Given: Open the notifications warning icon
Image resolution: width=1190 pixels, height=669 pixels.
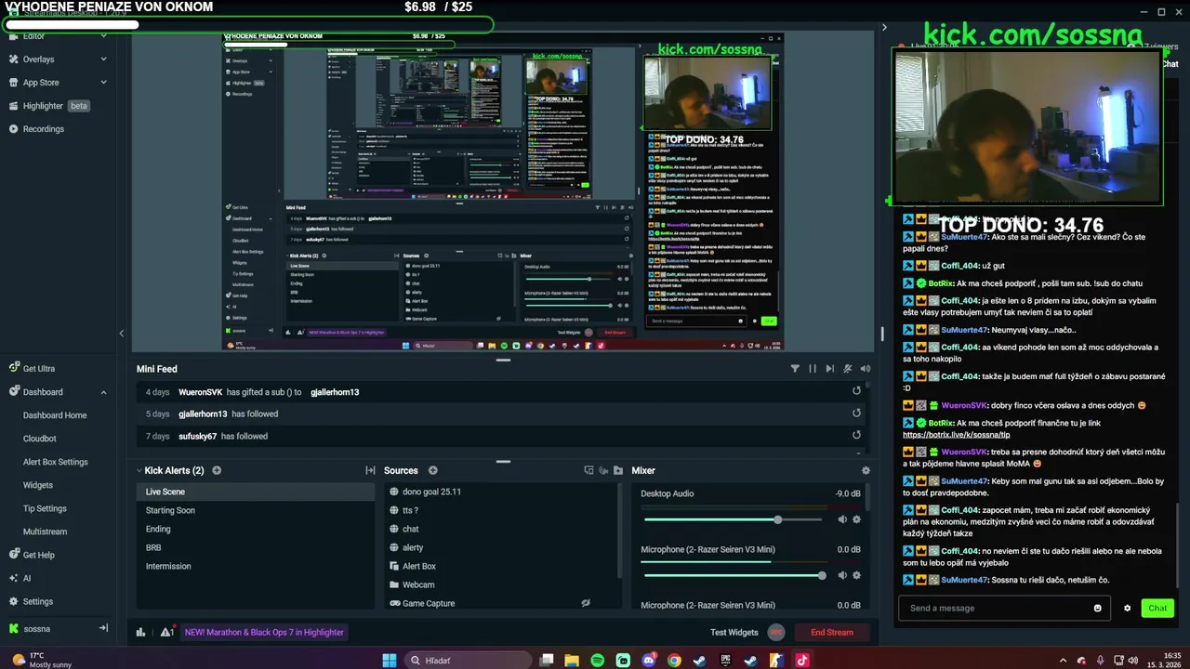Looking at the screenshot, I should pyautogui.click(x=166, y=632).
